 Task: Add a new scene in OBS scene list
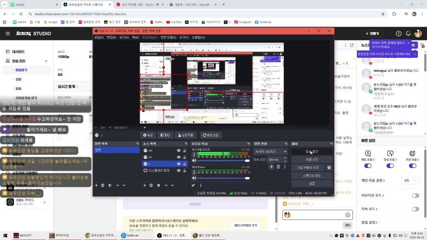click(x=96, y=185)
